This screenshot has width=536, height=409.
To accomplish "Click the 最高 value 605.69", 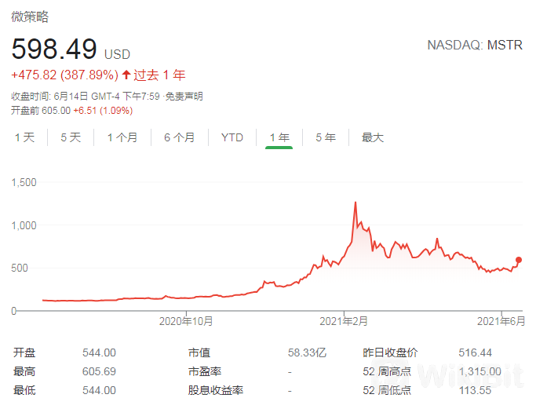I will (x=99, y=371).
